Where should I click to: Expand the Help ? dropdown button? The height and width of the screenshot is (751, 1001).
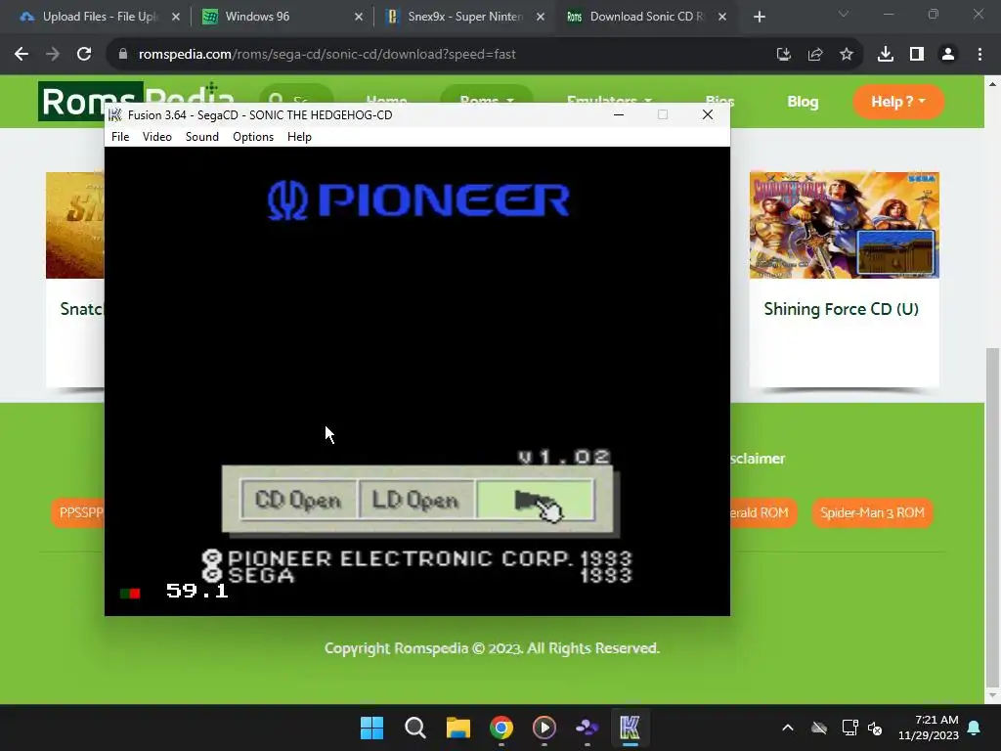[898, 102]
